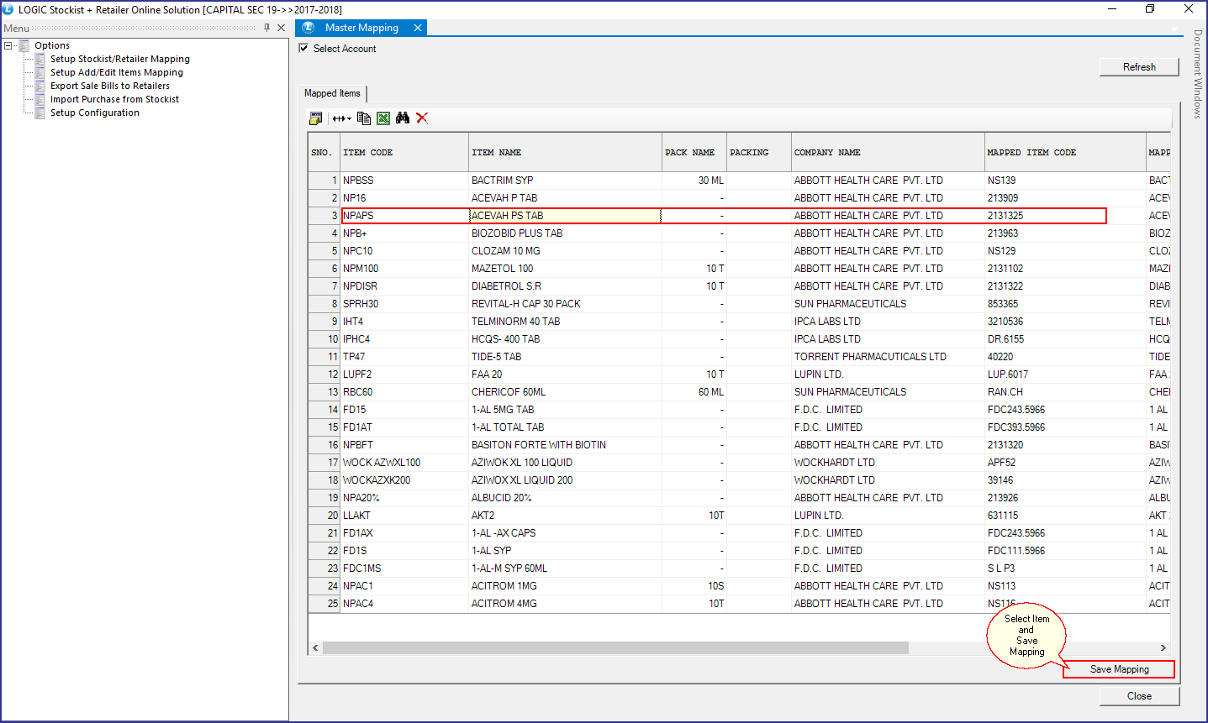Select the ACEVAH P TAB item cell
The image size is (1208, 723).
(x=565, y=198)
